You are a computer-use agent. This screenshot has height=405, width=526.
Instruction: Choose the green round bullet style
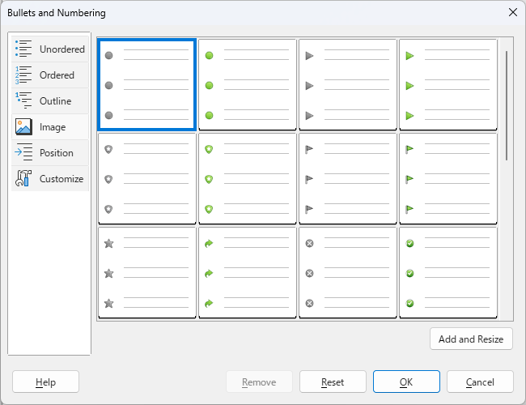click(x=247, y=84)
